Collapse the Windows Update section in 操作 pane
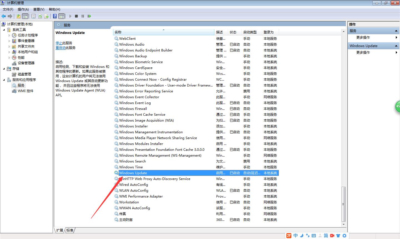 [x=396, y=46]
